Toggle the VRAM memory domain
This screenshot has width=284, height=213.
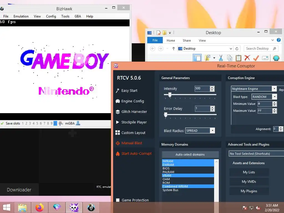[x=188, y=176]
